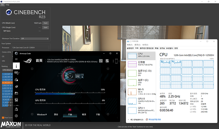Image resolution: width=219 pixels, height=129 pixels.
Task: Switch to 詳細資料 details tab
Action: (170, 48)
